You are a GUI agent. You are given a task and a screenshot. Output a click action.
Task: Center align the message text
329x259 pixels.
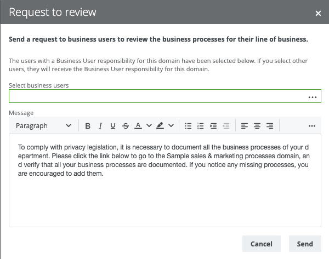tap(257, 126)
